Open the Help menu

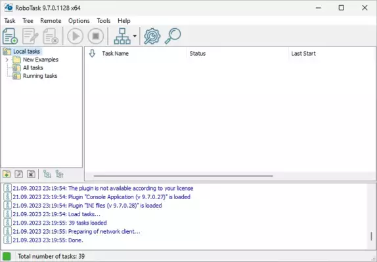coord(124,21)
